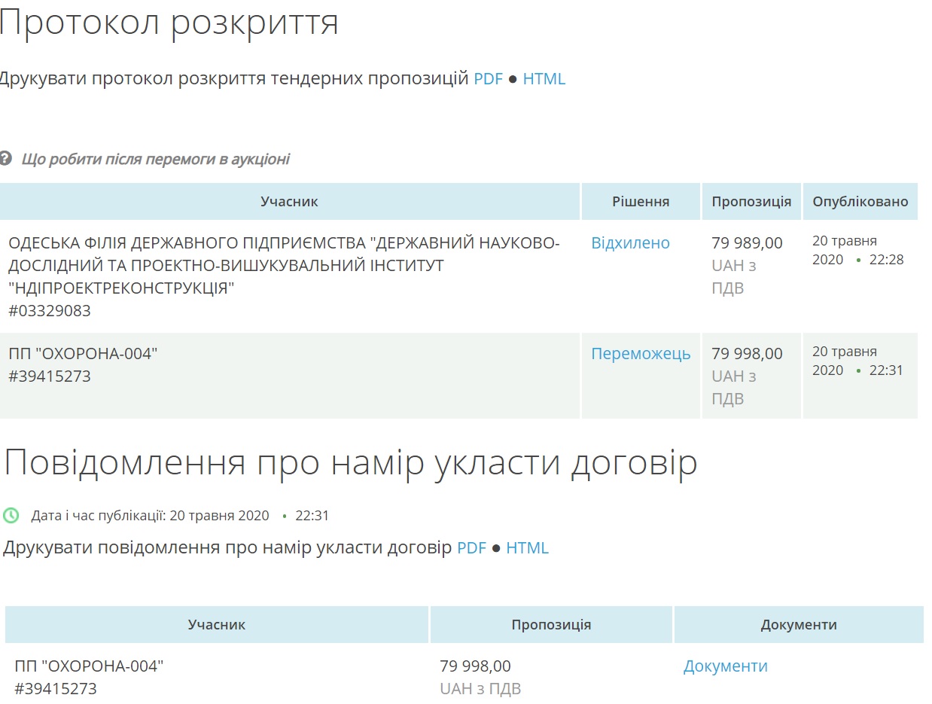The image size is (932, 704).
Task: Click the 'Рішення' column header
Action: [x=641, y=202]
